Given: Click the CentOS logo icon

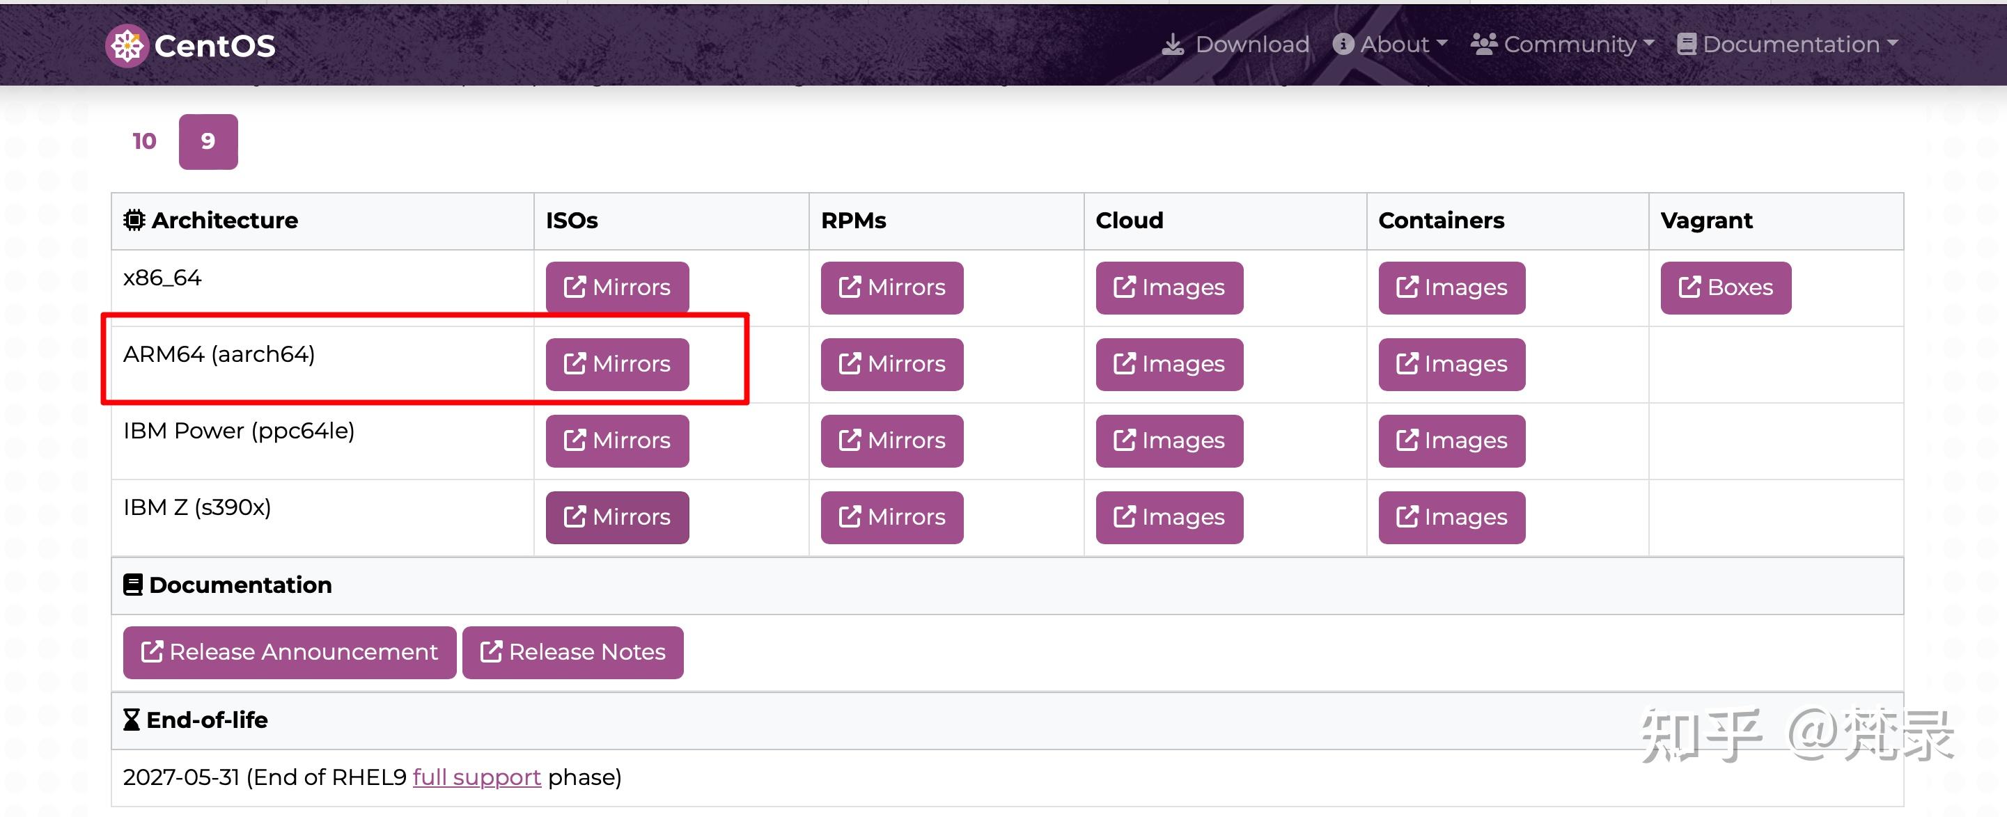Looking at the screenshot, I should (x=127, y=46).
